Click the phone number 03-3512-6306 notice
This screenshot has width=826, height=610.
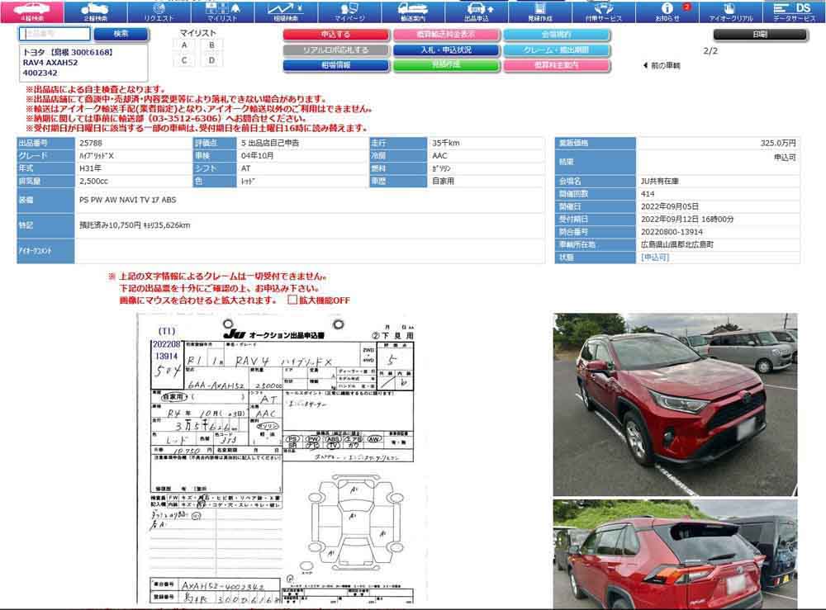(x=184, y=118)
